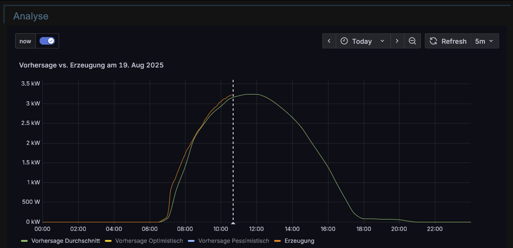513x248 pixels.
Task: Click the blue Vorhersage Pessimistisch color swatch
Action: click(191, 241)
